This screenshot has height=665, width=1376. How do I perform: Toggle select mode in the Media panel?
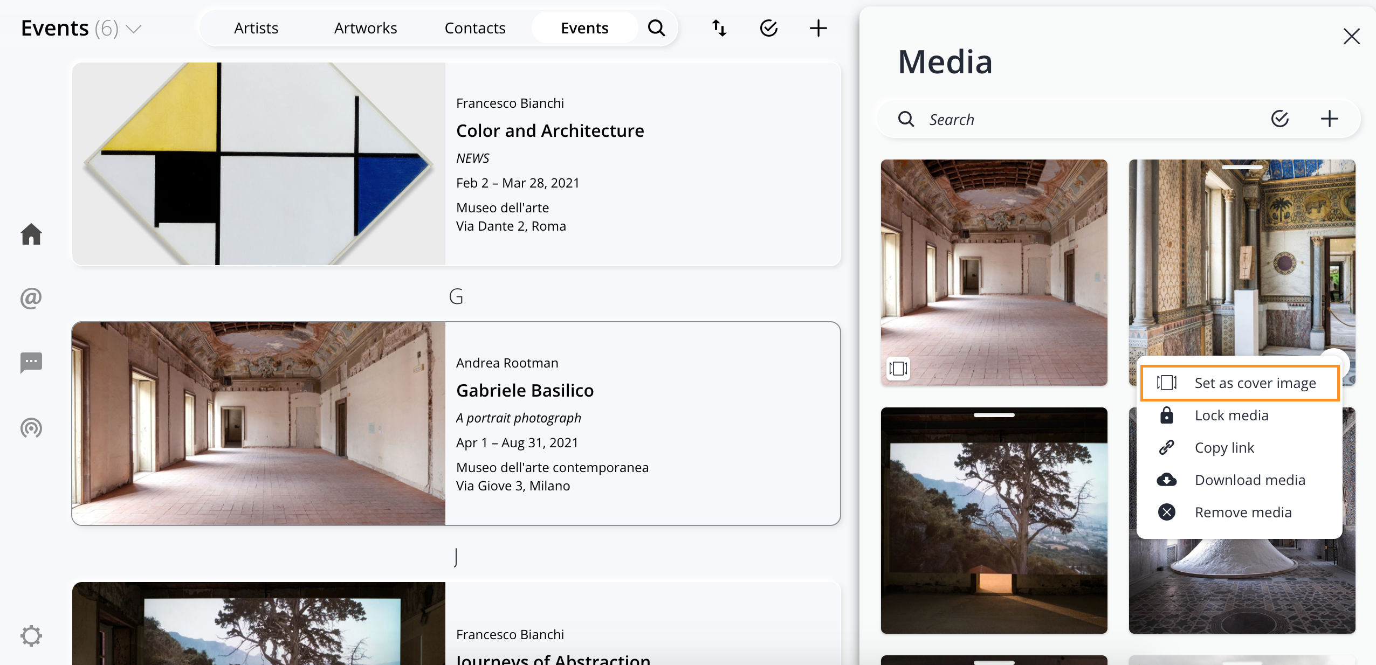(1280, 119)
